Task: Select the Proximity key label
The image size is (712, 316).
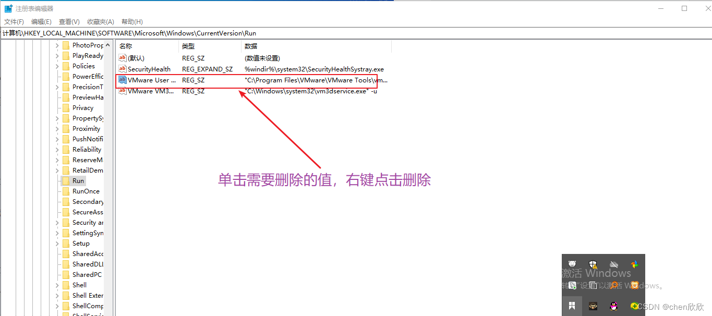Action: click(x=86, y=129)
